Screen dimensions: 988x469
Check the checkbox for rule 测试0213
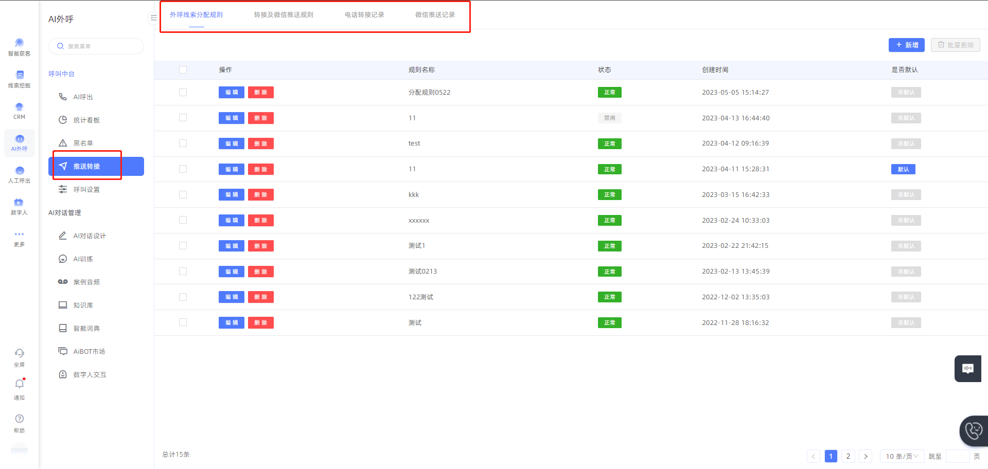pos(183,272)
